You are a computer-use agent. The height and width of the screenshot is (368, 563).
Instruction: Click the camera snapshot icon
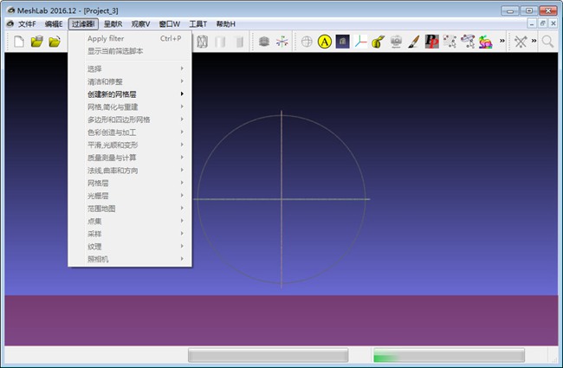click(396, 42)
